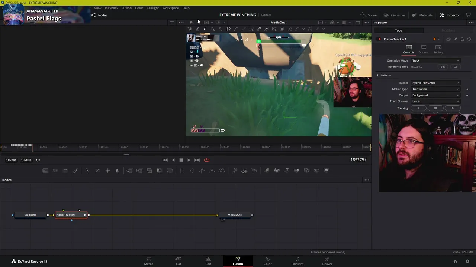Open the viewer Fit zoom dropdown
This screenshot has width=476, height=267.
point(194,23)
